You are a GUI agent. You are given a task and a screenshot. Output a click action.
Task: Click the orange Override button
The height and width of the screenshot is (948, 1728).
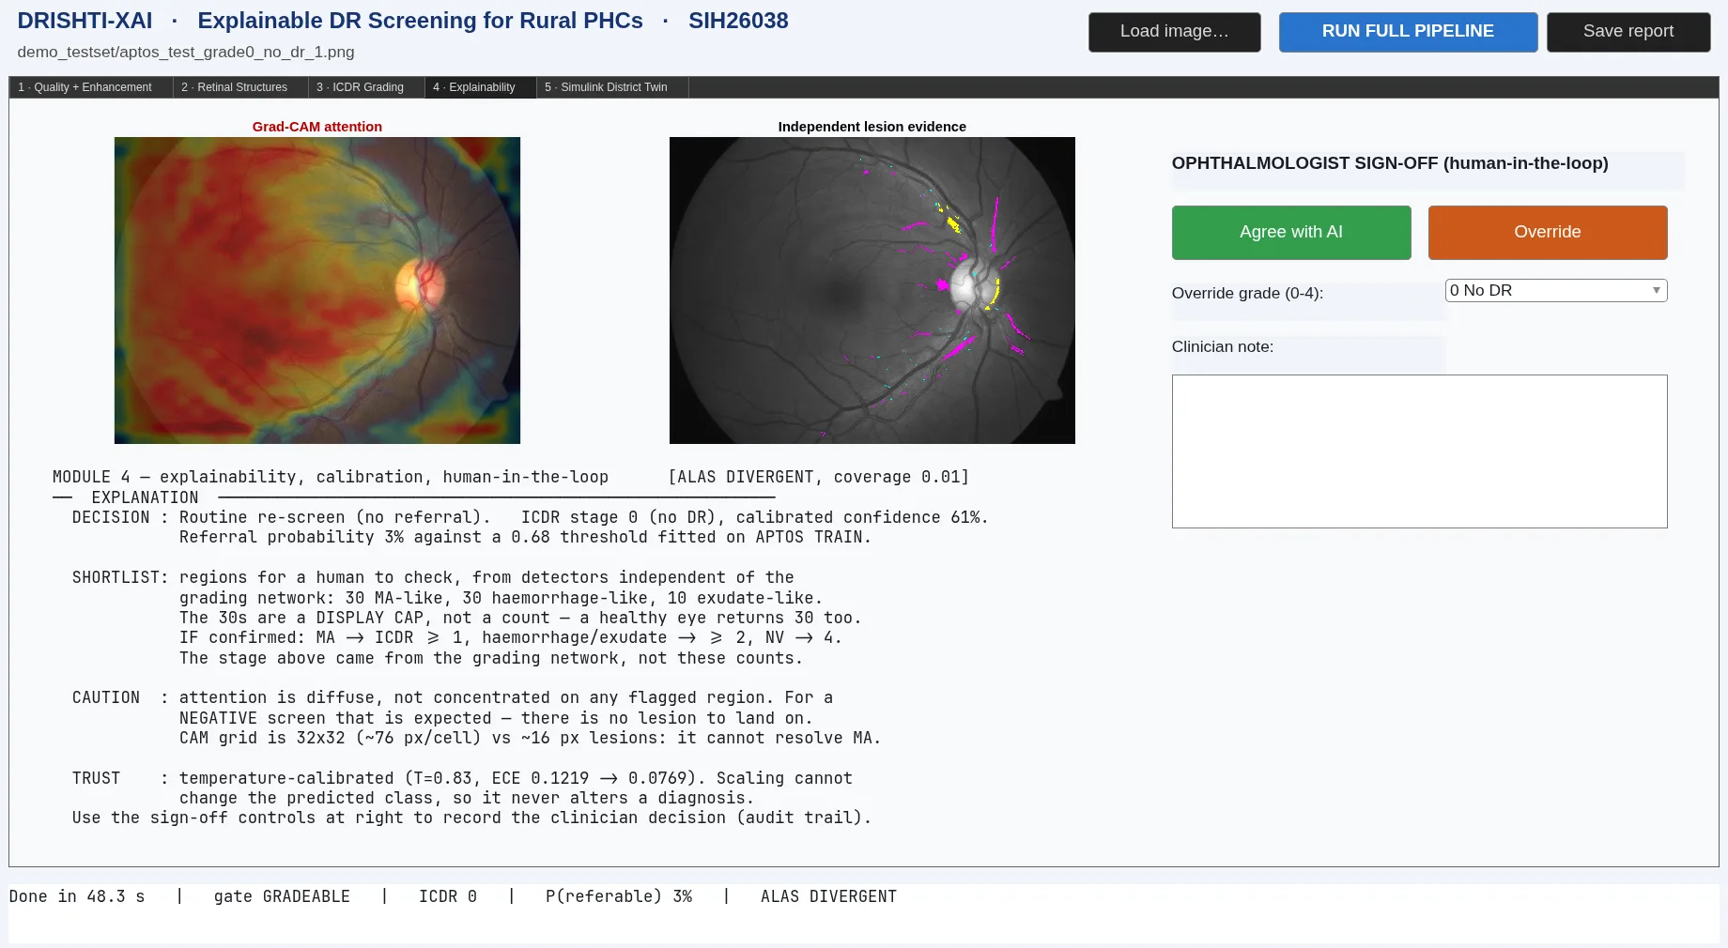pos(1548,232)
